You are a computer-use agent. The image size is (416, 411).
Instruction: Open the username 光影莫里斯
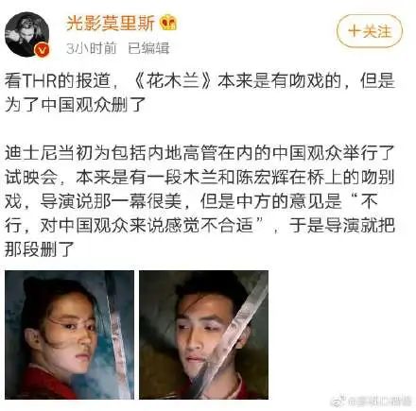pos(111,23)
